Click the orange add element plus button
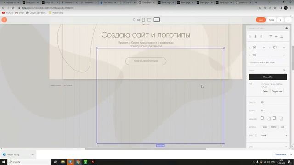294x165 pixels. [4, 20]
